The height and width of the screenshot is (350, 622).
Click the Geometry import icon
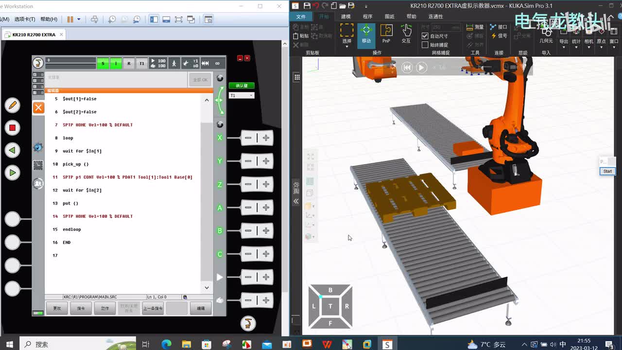point(546,34)
